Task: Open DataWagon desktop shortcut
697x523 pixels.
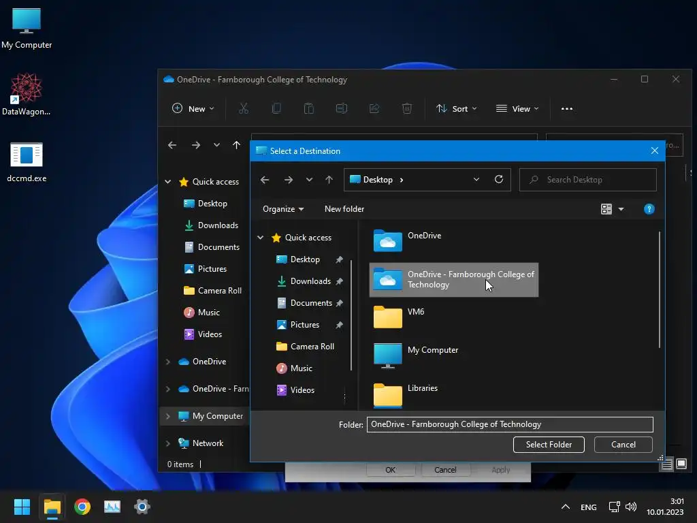Action: coord(27,94)
